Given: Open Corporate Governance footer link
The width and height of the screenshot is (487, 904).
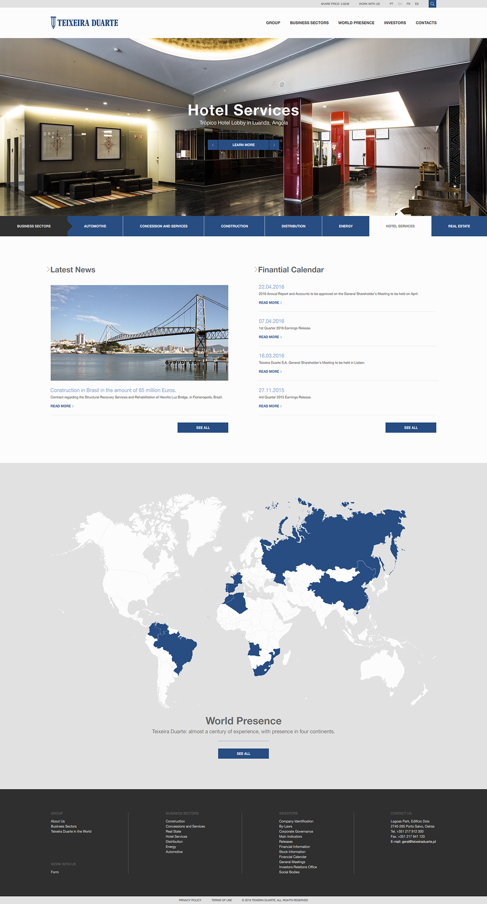Looking at the screenshot, I should click(296, 831).
